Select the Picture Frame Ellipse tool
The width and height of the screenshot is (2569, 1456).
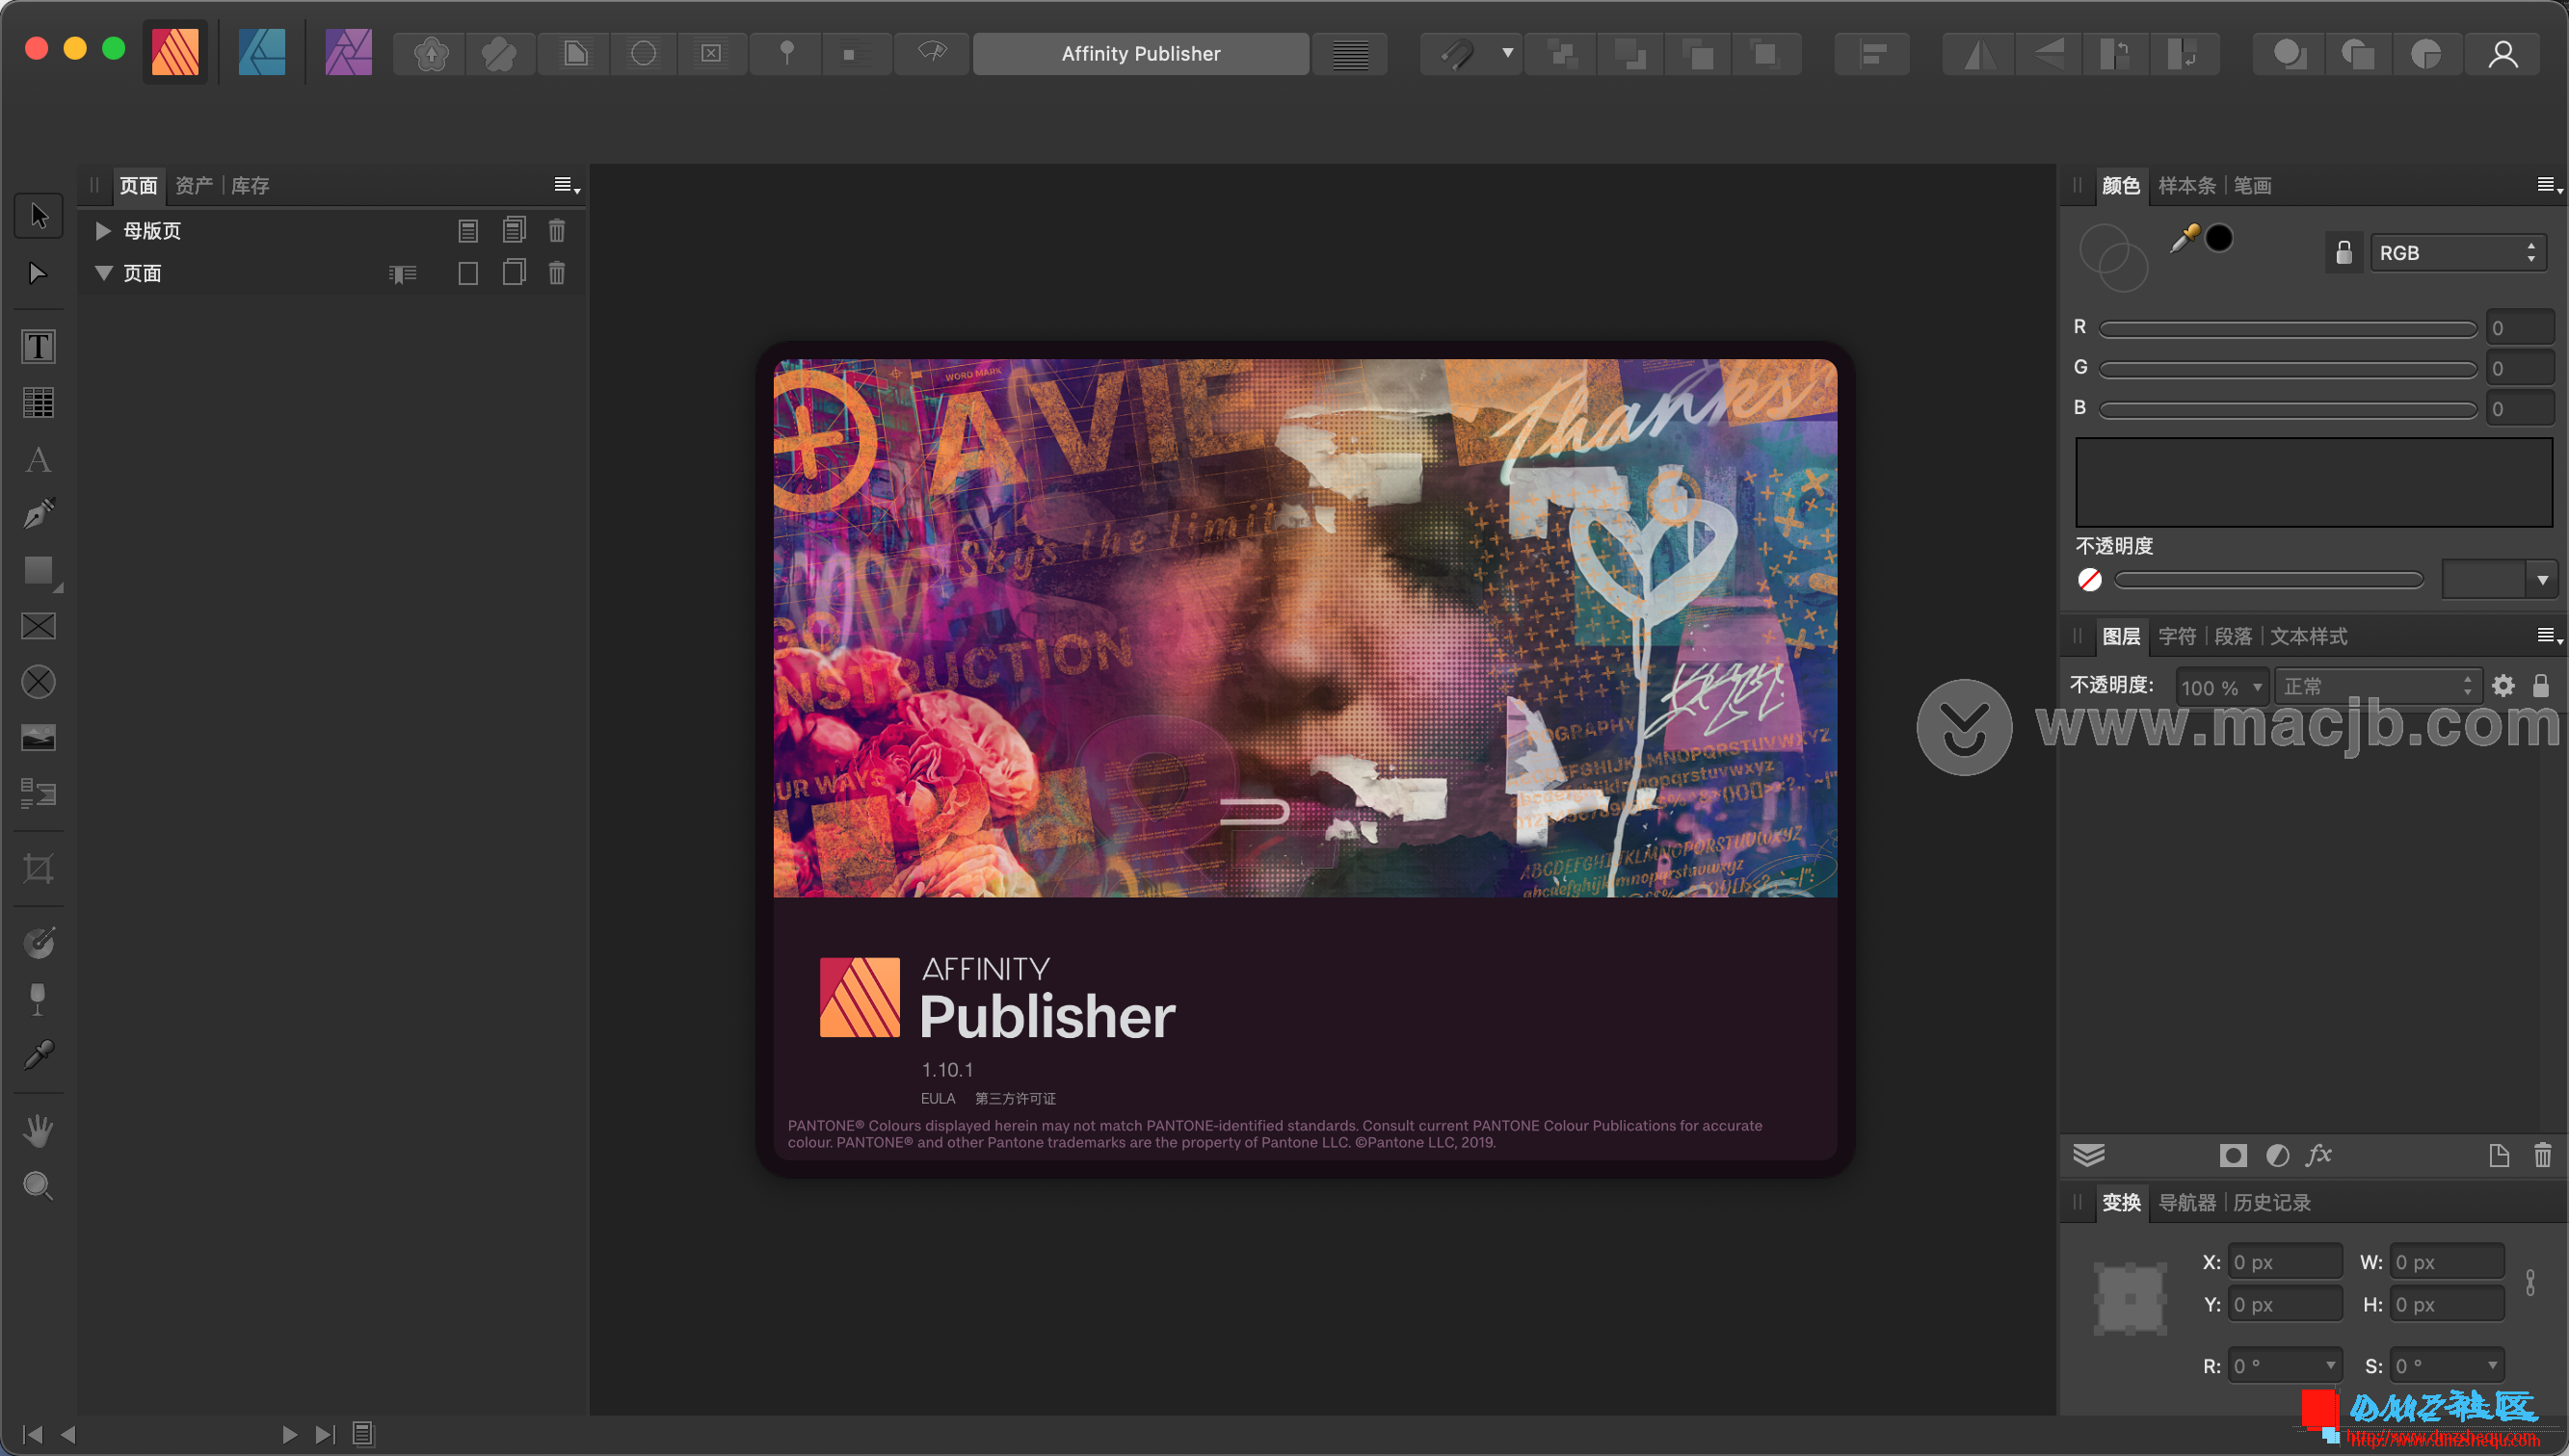click(x=38, y=682)
